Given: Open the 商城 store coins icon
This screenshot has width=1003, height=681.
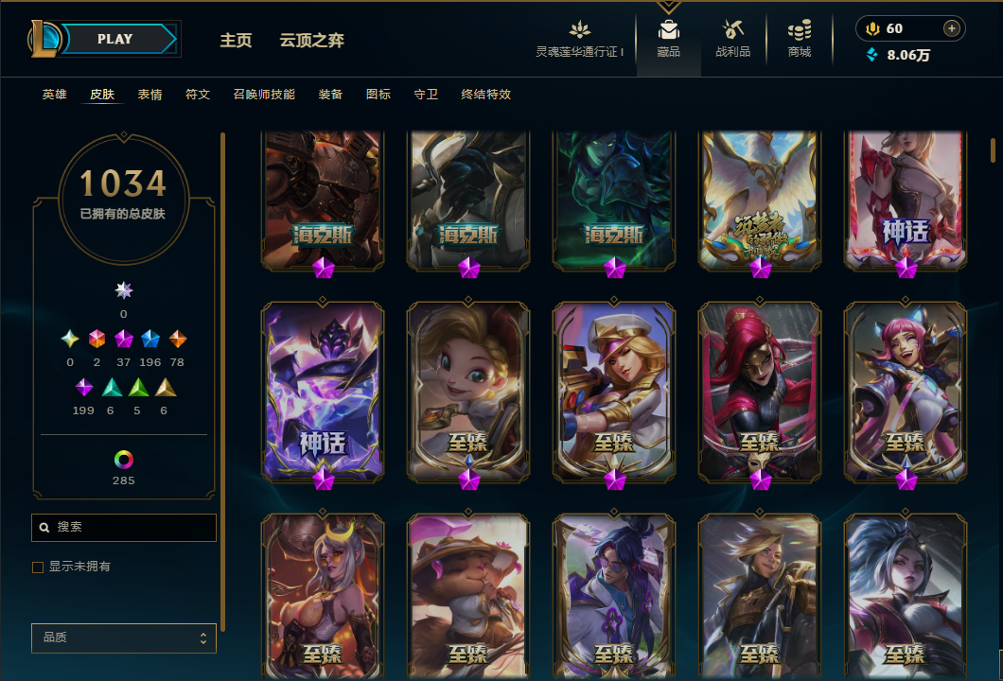Looking at the screenshot, I should click(x=799, y=29).
